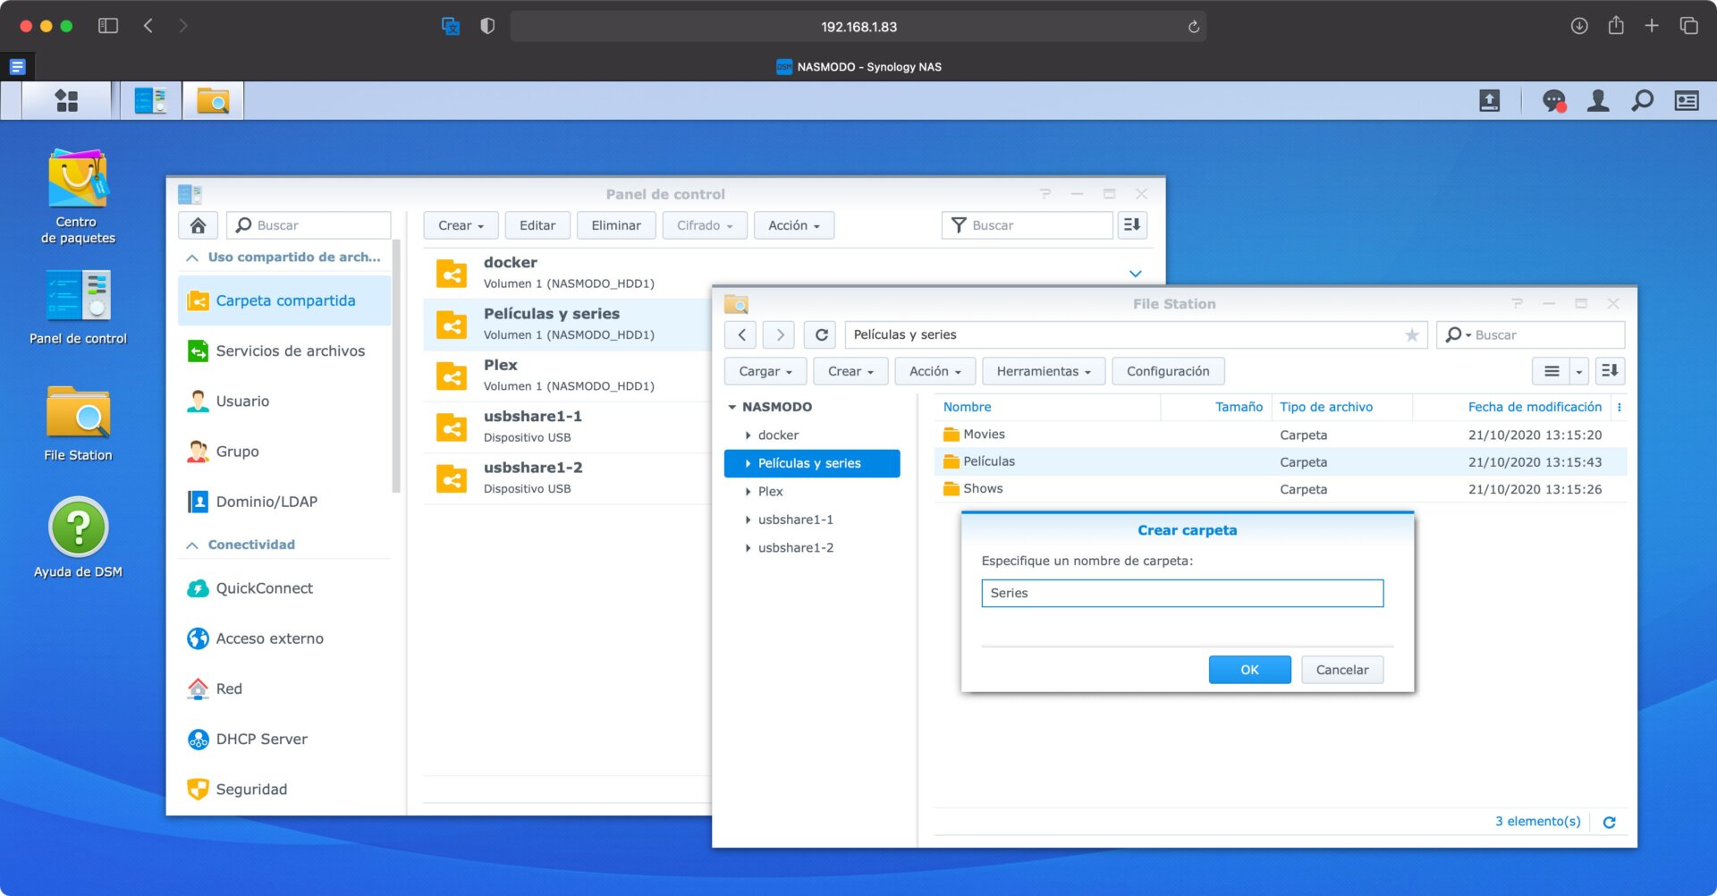Click the folder name text field
The width and height of the screenshot is (1717, 896).
pyautogui.click(x=1181, y=593)
